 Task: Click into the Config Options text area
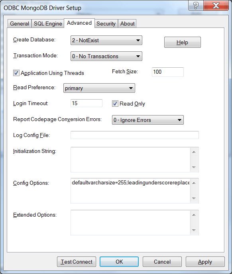130,191
